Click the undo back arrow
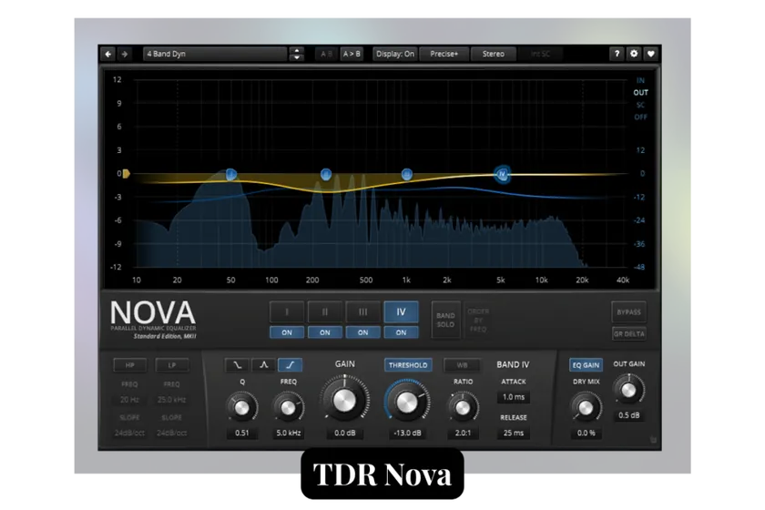765x510 pixels. pyautogui.click(x=108, y=54)
